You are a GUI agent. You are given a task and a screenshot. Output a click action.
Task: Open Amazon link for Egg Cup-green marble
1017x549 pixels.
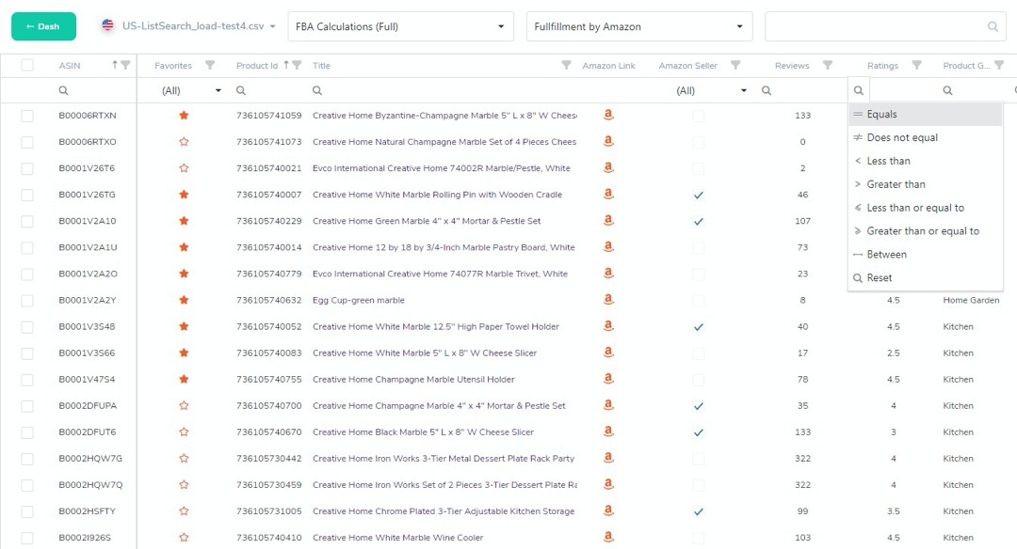[608, 300]
